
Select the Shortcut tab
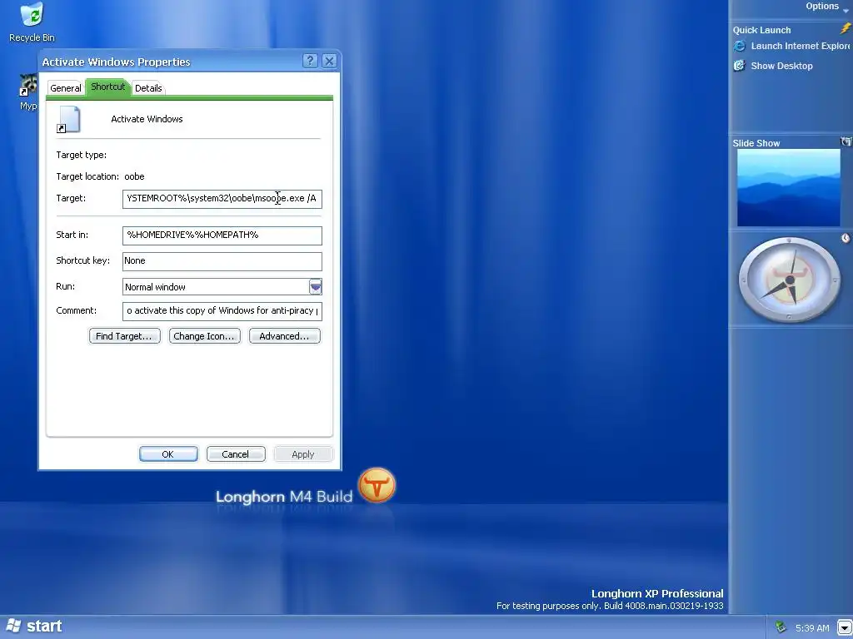pyautogui.click(x=107, y=87)
